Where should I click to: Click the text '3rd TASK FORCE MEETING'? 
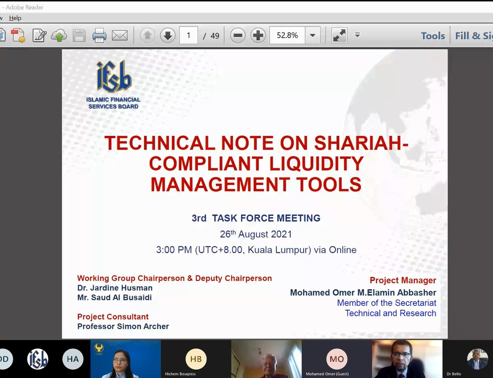pyautogui.click(x=256, y=218)
